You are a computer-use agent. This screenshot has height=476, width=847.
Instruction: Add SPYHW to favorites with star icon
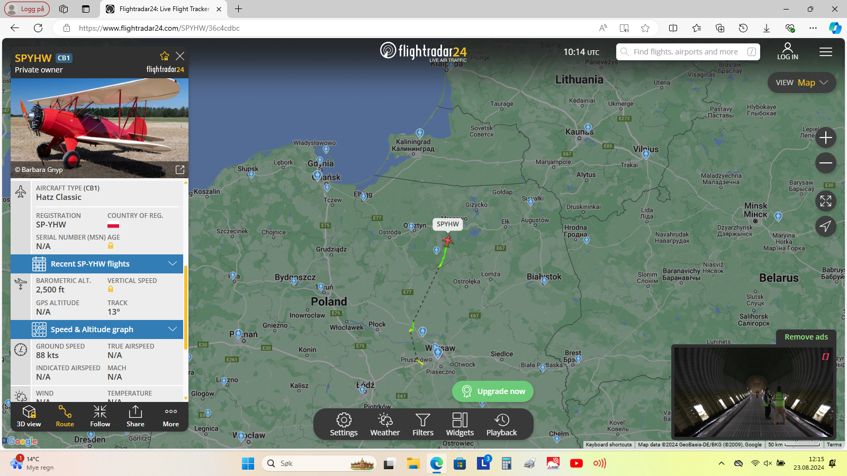coord(165,56)
